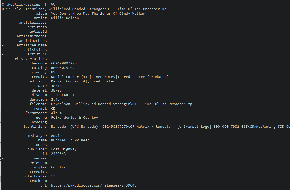Click the duration value 2:49

pyautogui.click(x=55, y=100)
